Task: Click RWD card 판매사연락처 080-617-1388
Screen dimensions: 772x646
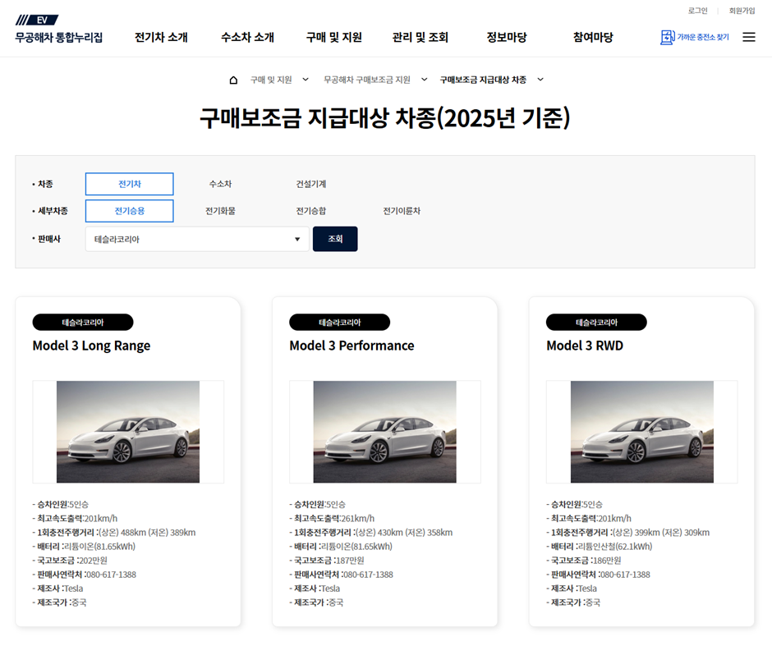Action: (x=598, y=575)
